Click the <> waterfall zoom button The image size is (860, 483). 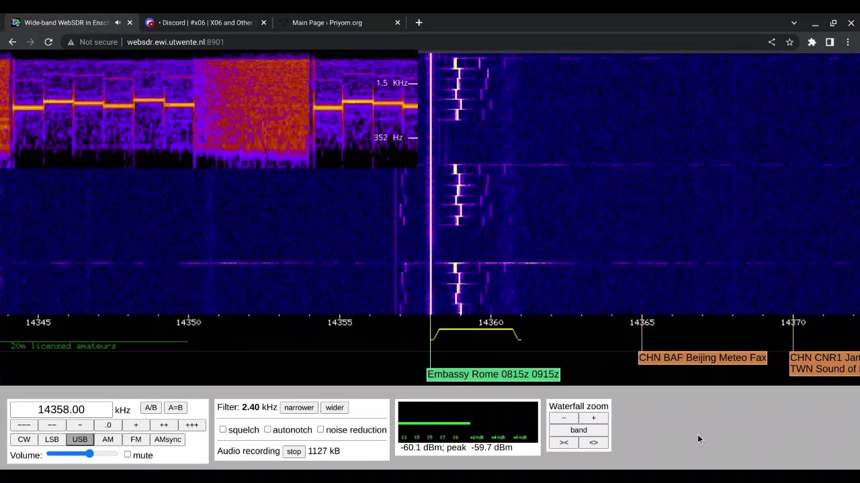pyautogui.click(x=593, y=442)
